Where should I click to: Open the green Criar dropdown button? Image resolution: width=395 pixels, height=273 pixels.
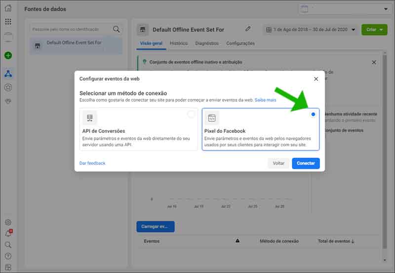(x=374, y=30)
